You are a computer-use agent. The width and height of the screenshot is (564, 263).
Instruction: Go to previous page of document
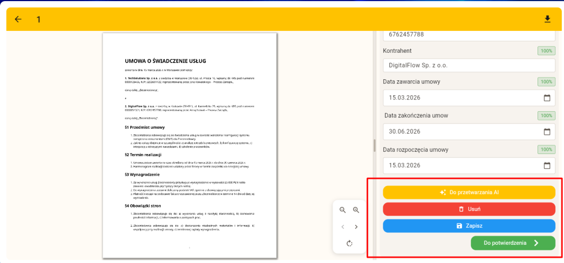(x=343, y=227)
